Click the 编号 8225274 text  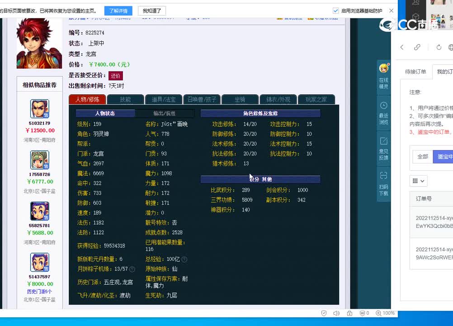[86, 33]
